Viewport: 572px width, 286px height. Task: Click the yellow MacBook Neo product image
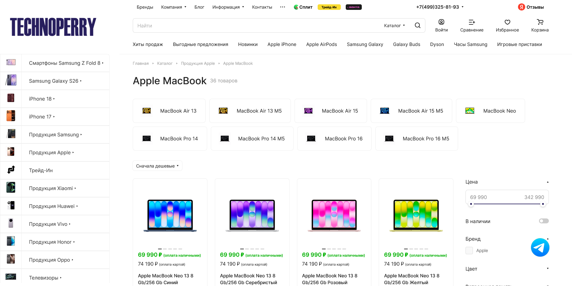point(416,215)
